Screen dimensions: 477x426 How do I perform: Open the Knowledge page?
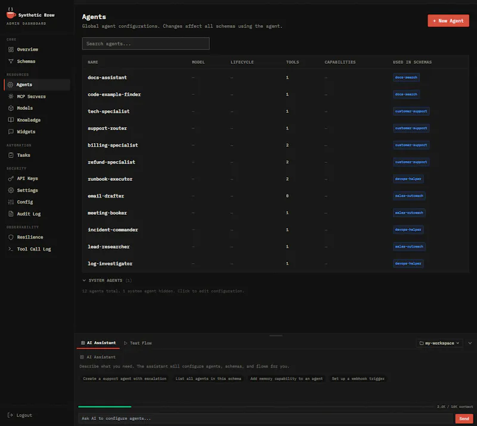(37, 120)
